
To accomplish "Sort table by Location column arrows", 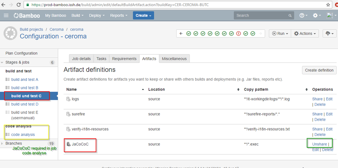I will click(238, 89).
